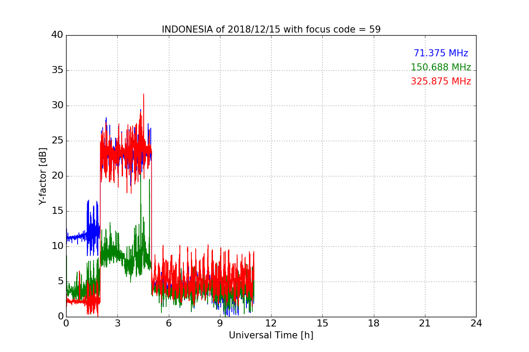Viewport: 529px width, 352px height.
Task: Select the red 325.875 MHz legend label
Action: (x=441, y=81)
